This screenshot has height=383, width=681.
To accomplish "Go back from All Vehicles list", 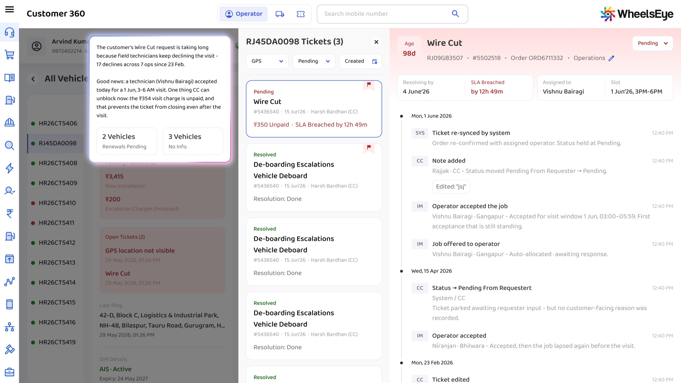I will [x=33, y=79].
